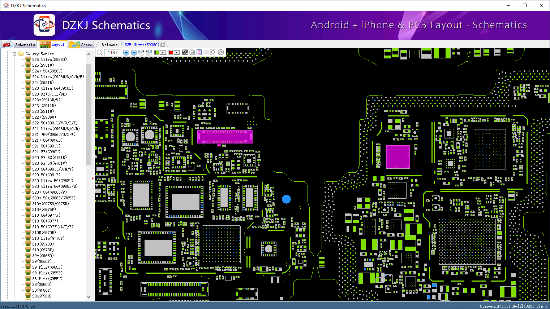Open the Share tab
550x309 pixels.
point(81,44)
